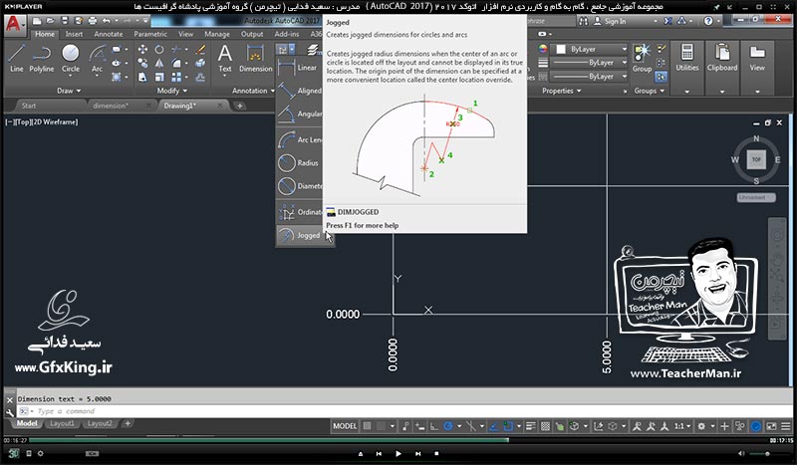Open the ByLayer color dropdown

click(x=625, y=50)
